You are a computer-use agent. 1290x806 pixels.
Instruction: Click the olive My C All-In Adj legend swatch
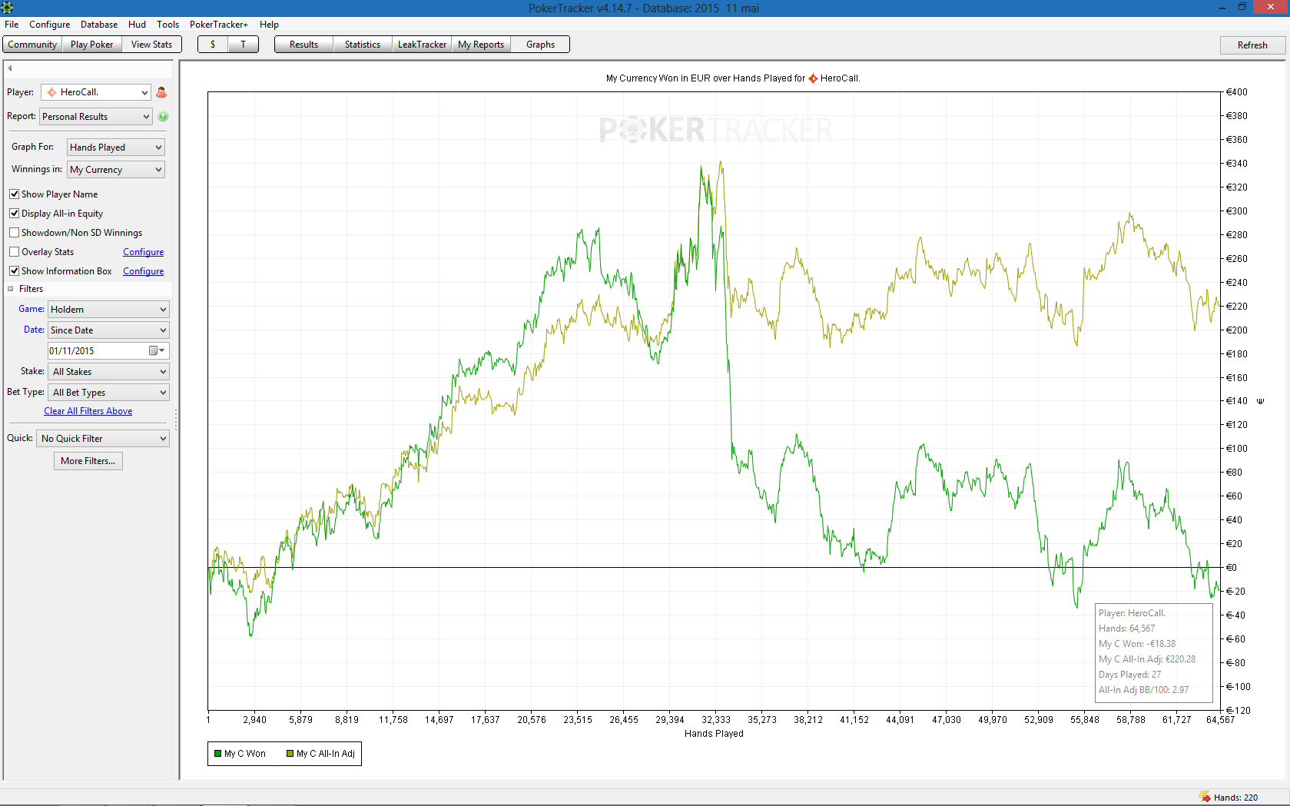coord(290,754)
